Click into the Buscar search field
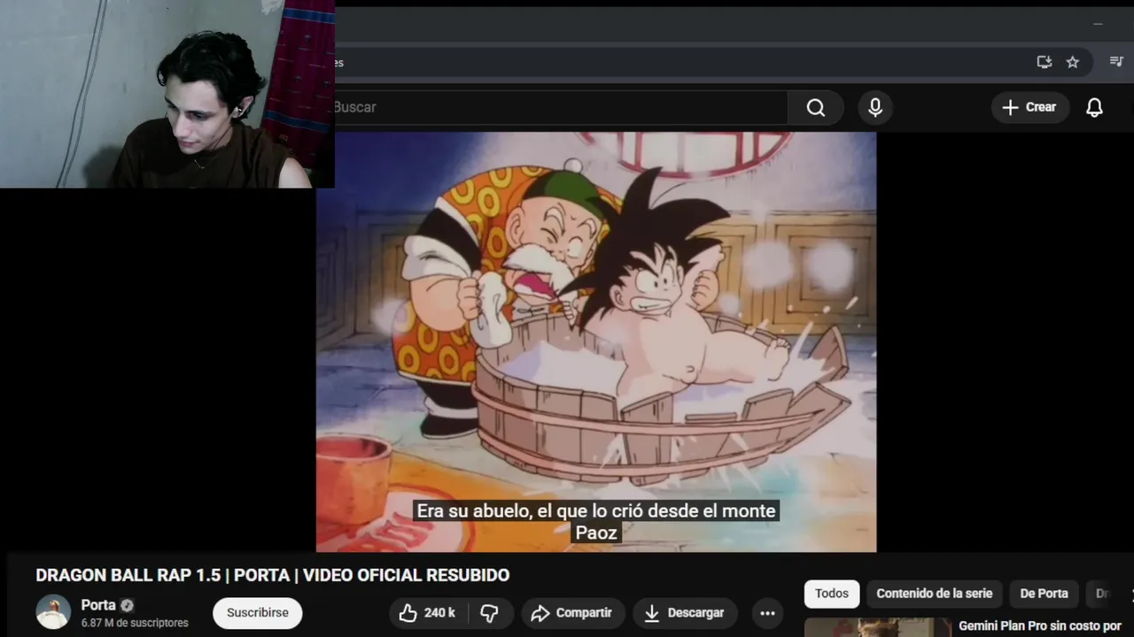The width and height of the screenshot is (1134, 637). coord(561,107)
